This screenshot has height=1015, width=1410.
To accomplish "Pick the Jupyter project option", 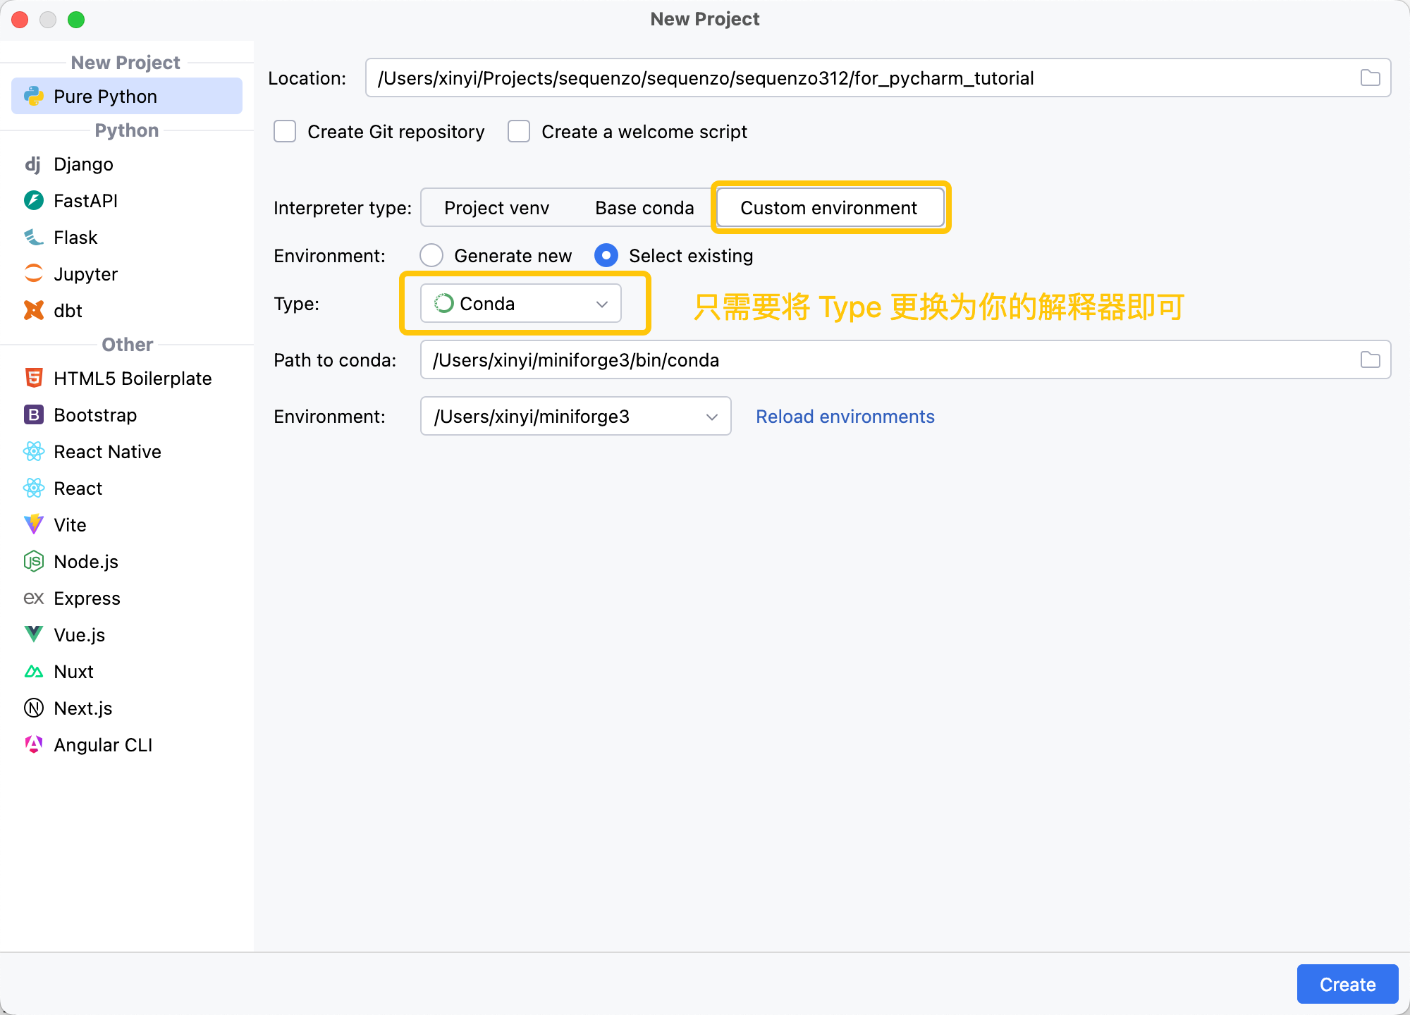I will coord(85,273).
